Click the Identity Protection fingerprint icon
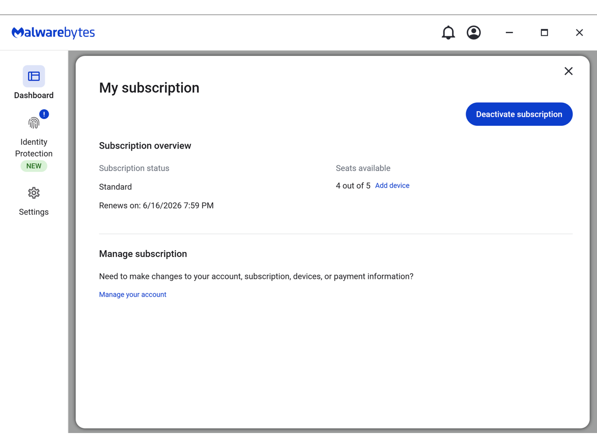 pyautogui.click(x=34, y=123)
